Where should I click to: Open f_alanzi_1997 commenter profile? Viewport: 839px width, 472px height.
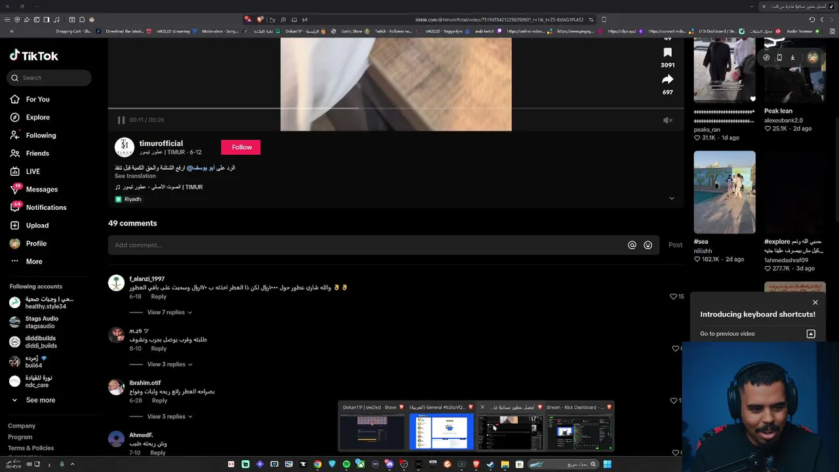point(147,279)
